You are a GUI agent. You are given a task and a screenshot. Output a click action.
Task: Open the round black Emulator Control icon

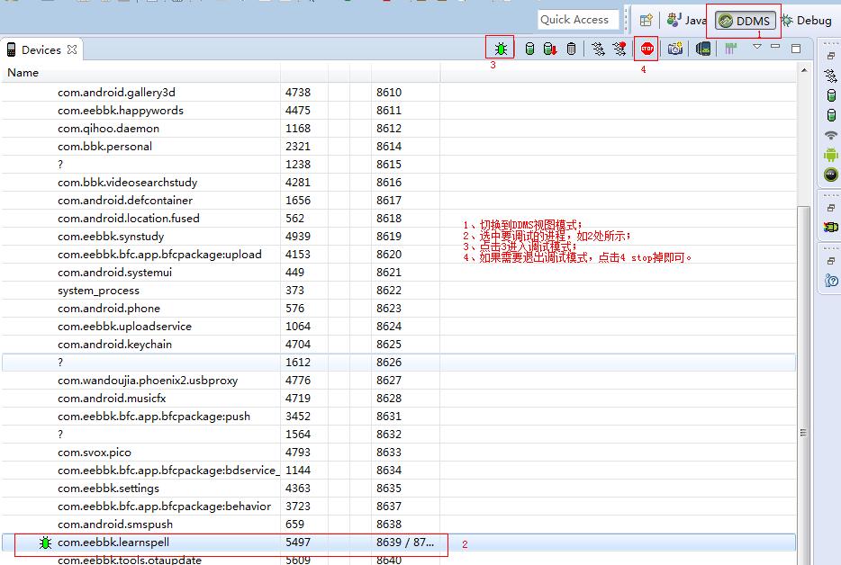click(x=831, y=175)
